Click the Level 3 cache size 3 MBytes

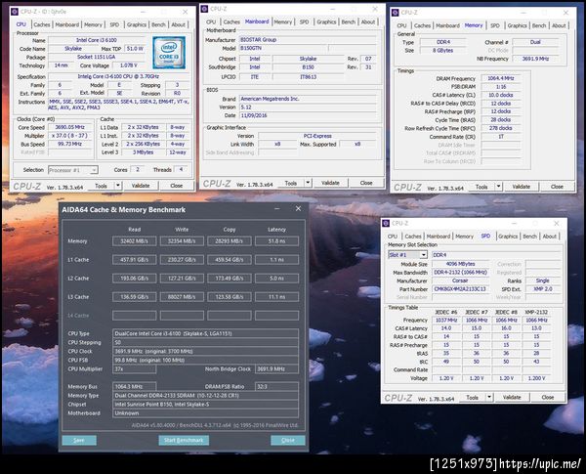pos(144,152)
